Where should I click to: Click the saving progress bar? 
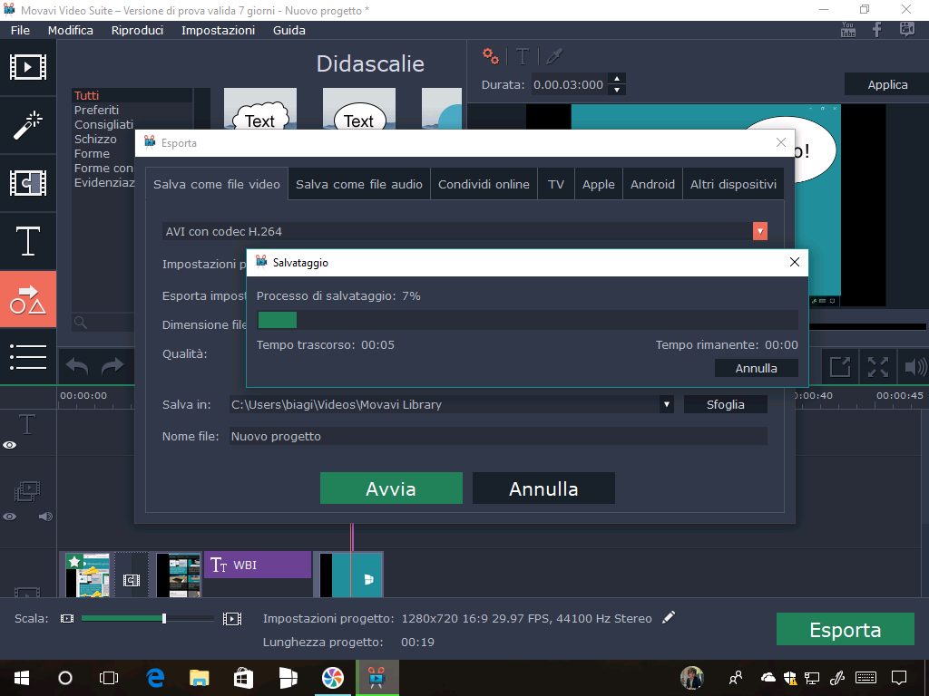pyautogui.click(x=527, y=320)
